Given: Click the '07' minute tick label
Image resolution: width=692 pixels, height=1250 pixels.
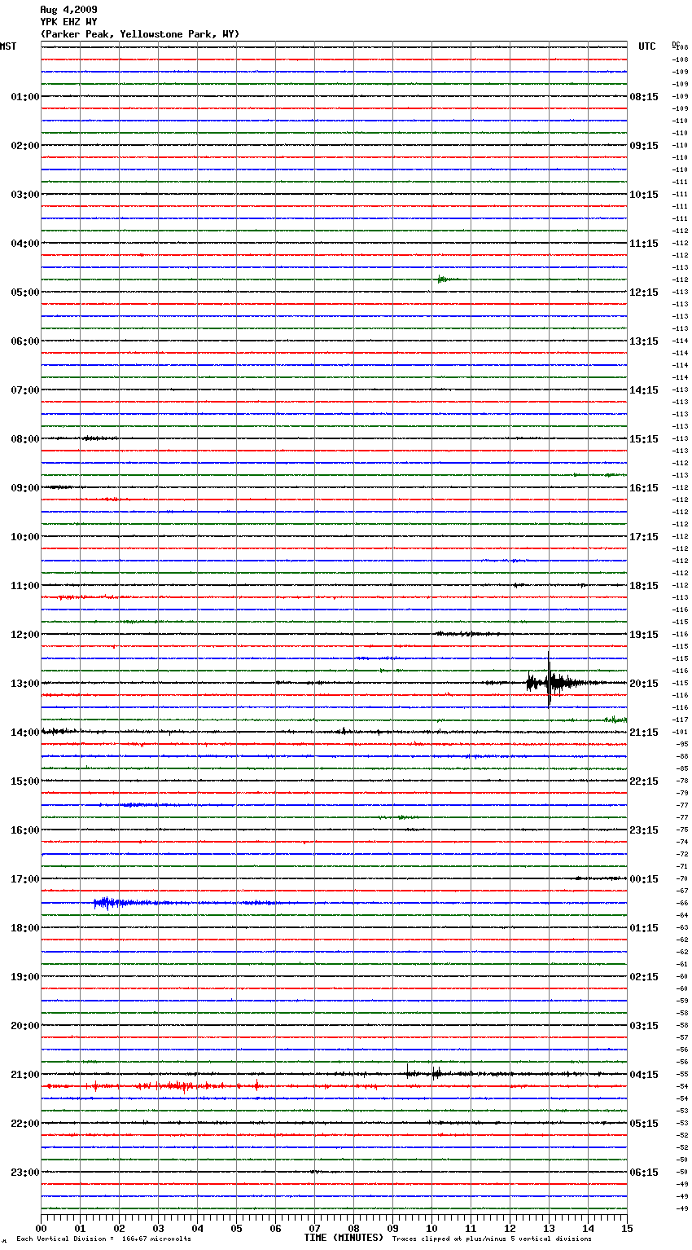Looking at the screenshot, I should pyautogui.click(x=314, y=1228).
